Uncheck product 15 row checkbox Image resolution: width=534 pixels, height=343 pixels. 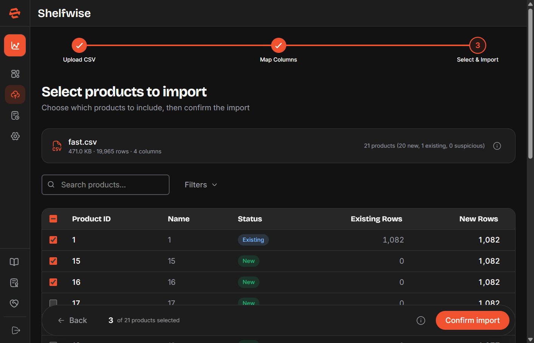click(53, 261)
